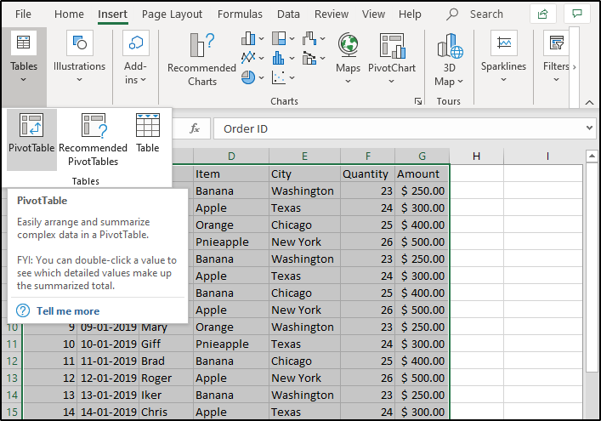The image size is (601, 421).
Task: Open the Filters group
Action: coord(556,58)
